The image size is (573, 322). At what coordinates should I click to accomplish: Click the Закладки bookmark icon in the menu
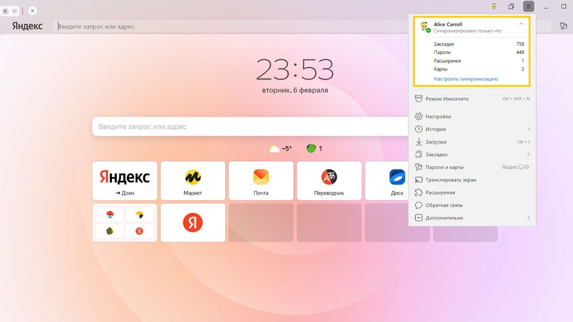(x=419, y=154)
